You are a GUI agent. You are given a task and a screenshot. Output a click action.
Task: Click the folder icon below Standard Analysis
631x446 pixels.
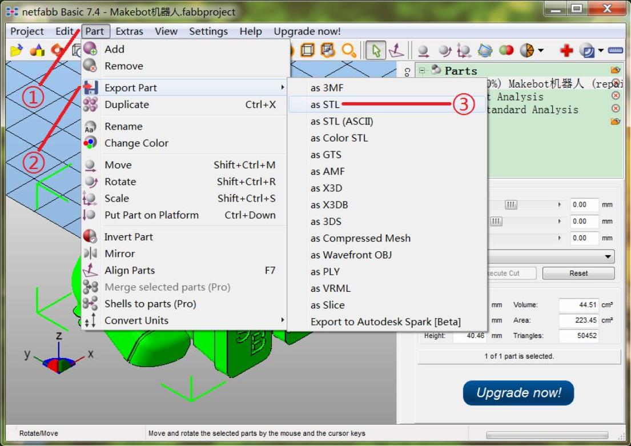pos(616,121)
